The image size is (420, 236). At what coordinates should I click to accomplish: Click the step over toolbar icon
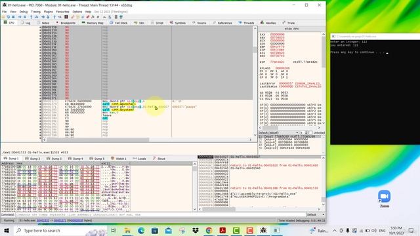coord(36,17)
